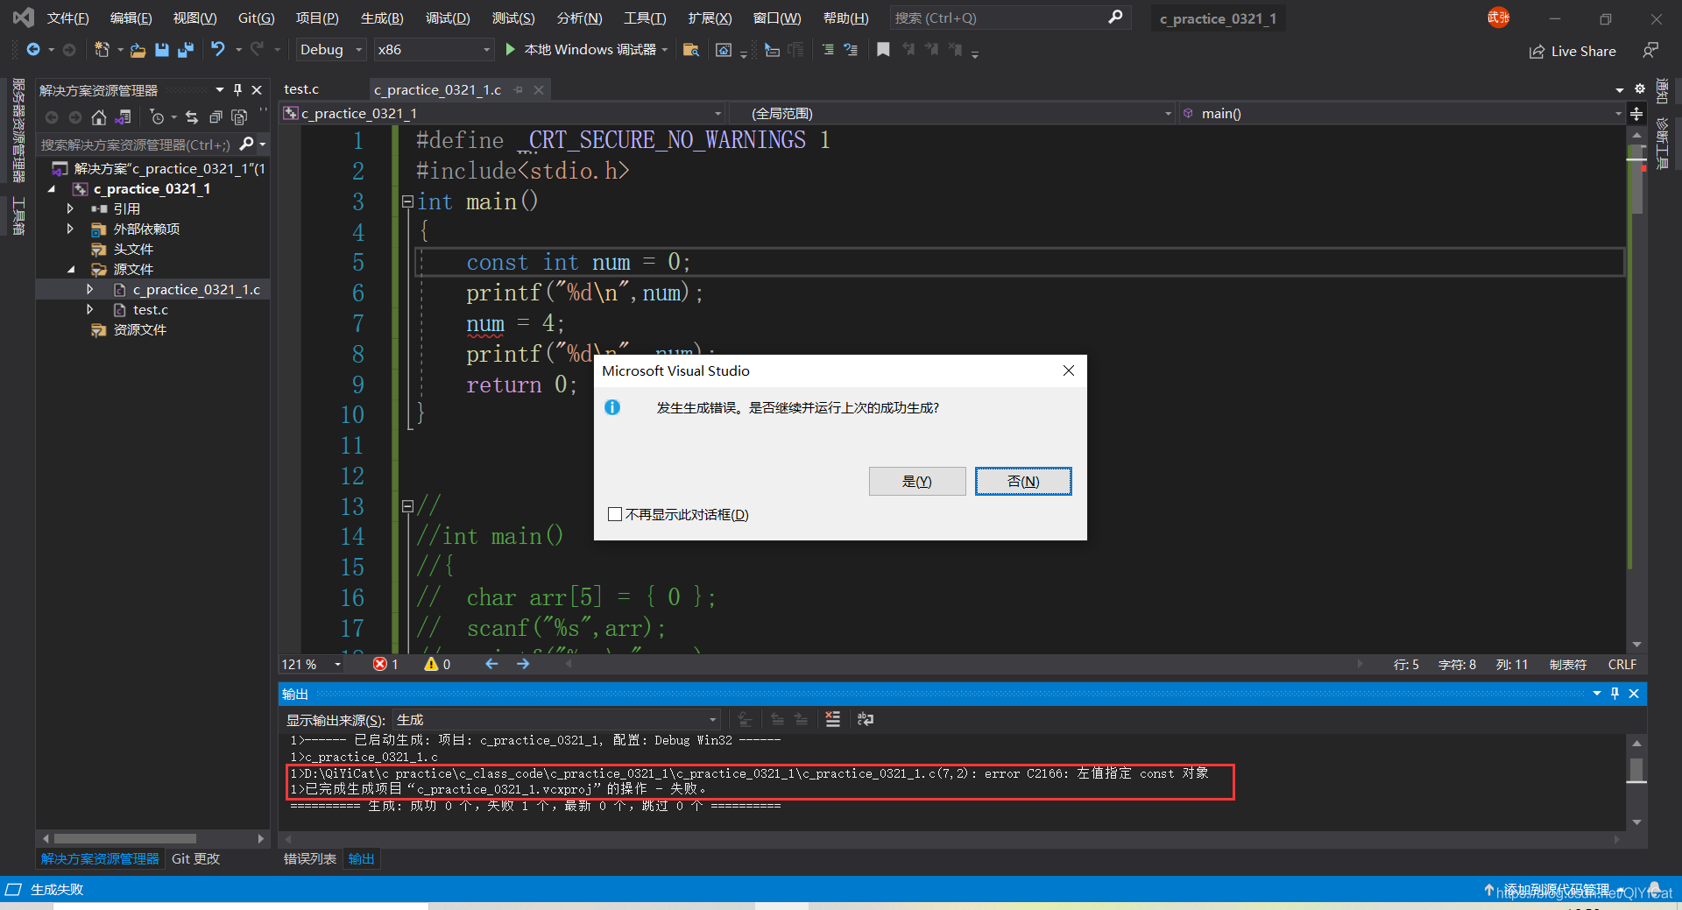Toggle bookmark using the bookmark icon
This screenshot has width=1682, height=910.
tap(883, 50)
